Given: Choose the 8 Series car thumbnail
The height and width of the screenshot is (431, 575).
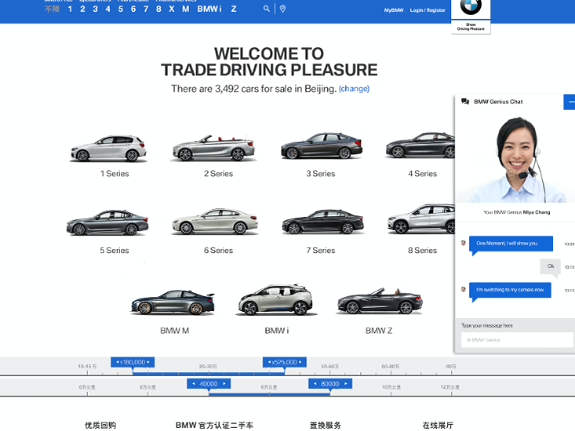Looking at the screenshot, I should tap(421, 219).
